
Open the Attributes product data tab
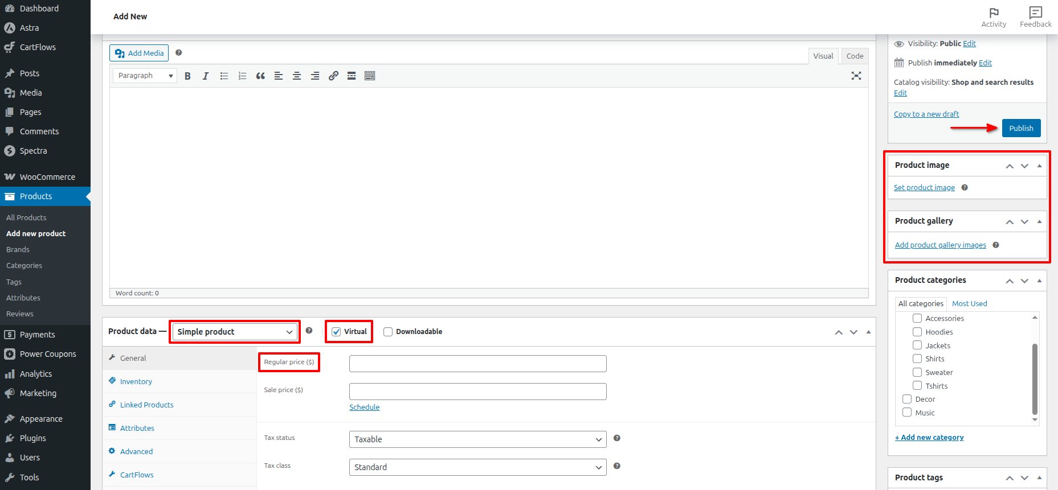click(180, 428)
